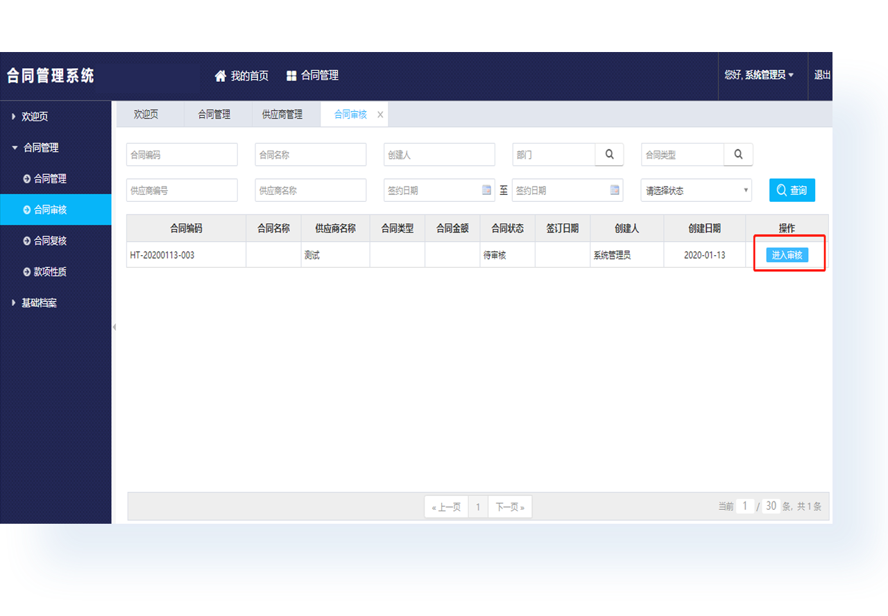
Task: Switch to the 欢迎页 tab
Action: (146, 114)
